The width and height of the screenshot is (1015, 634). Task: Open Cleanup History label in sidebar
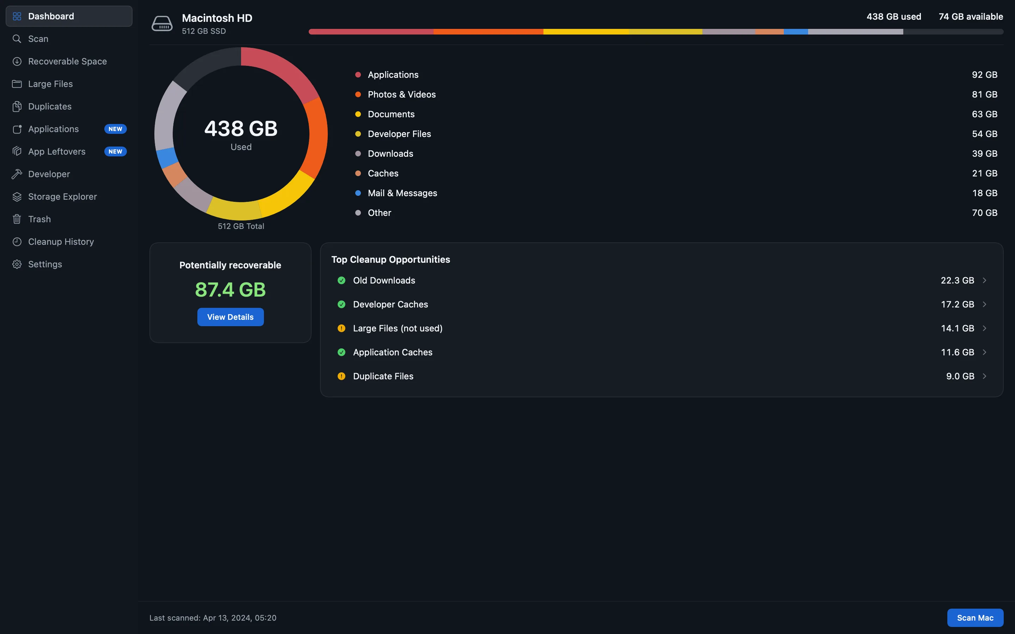[61, 242]
